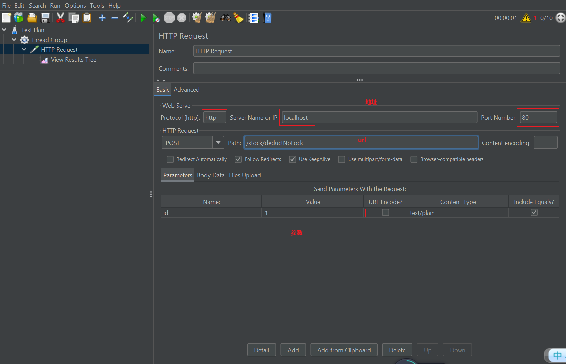Open the POST method dropdown
This screenshot has width=566, height=364.
218,143
